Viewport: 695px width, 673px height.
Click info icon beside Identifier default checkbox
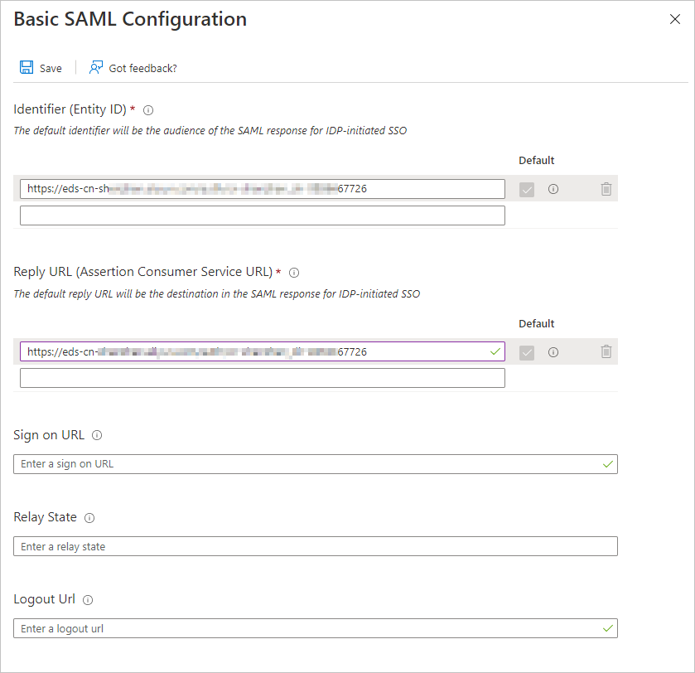pos(553,189)
